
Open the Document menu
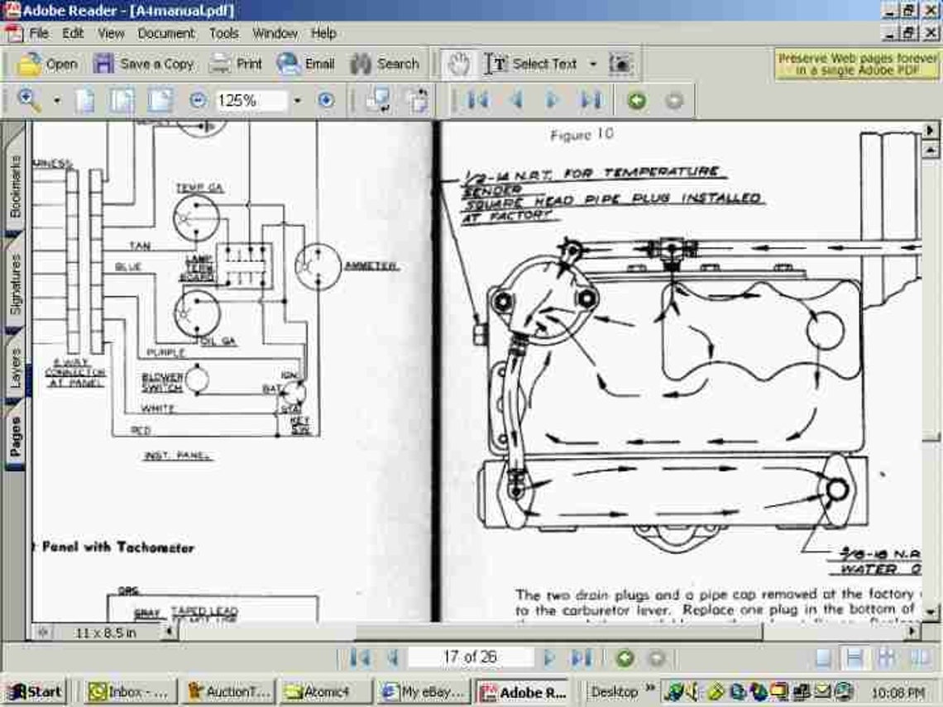tap(165, 33)
